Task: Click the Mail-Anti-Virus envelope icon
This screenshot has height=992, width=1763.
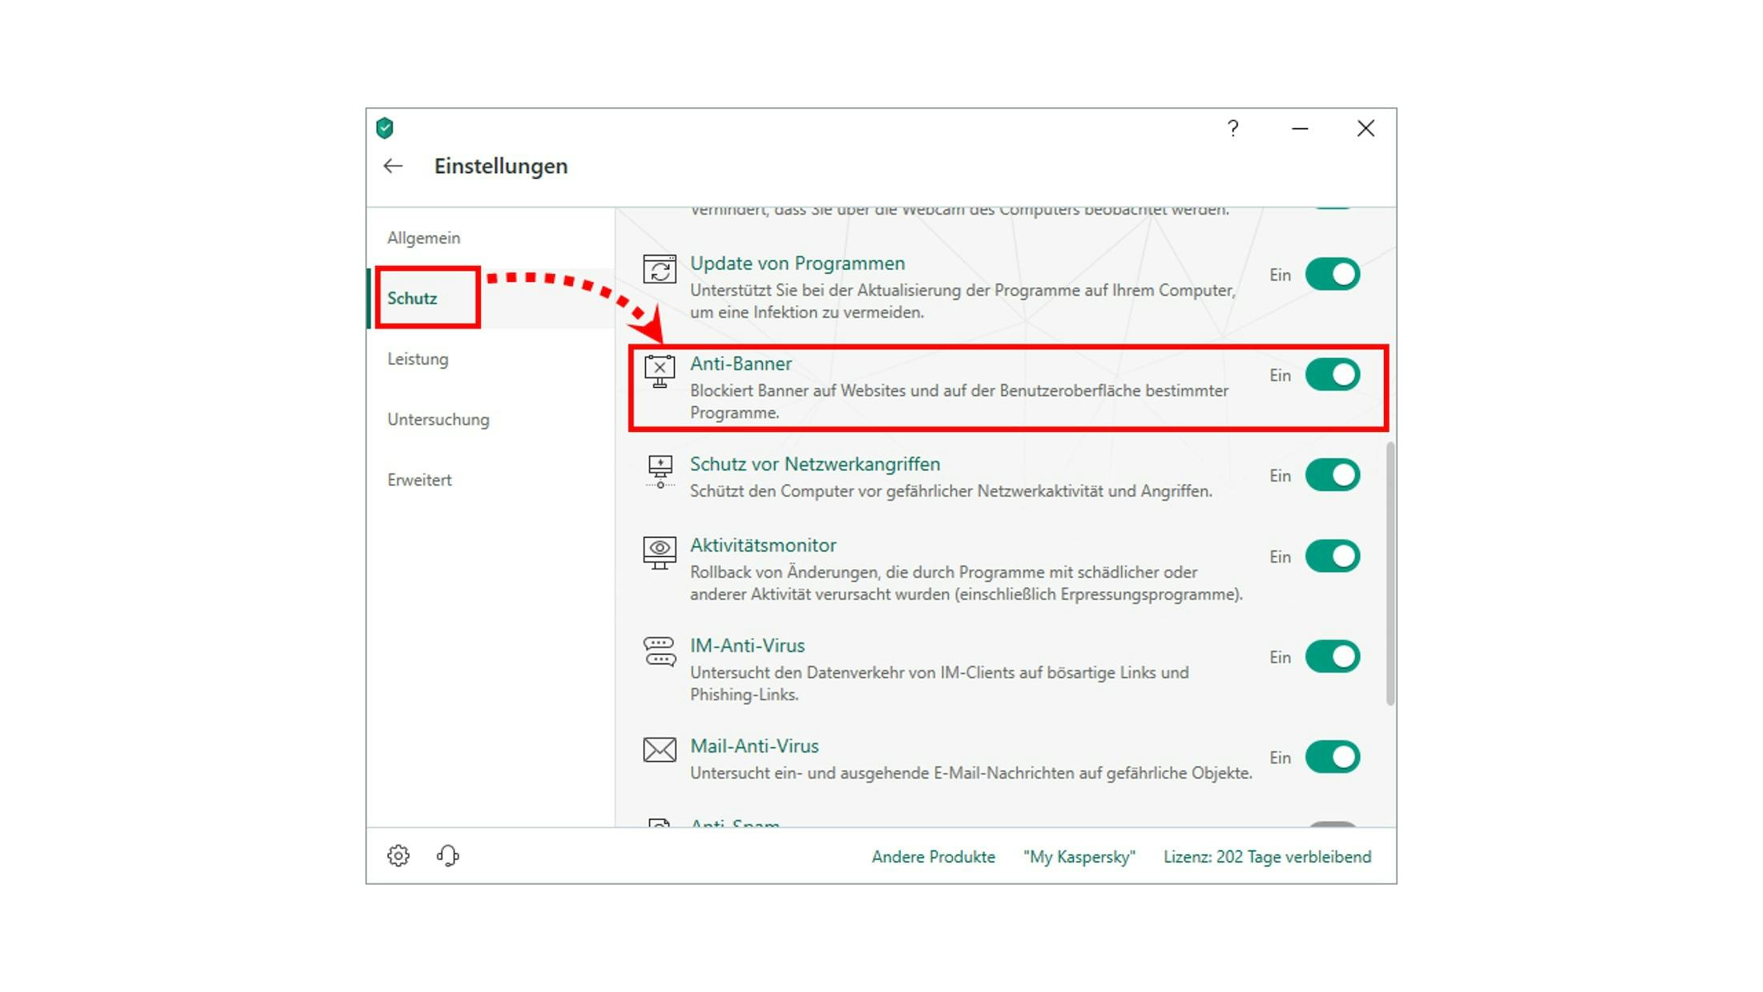Action: tap(660, 750)
